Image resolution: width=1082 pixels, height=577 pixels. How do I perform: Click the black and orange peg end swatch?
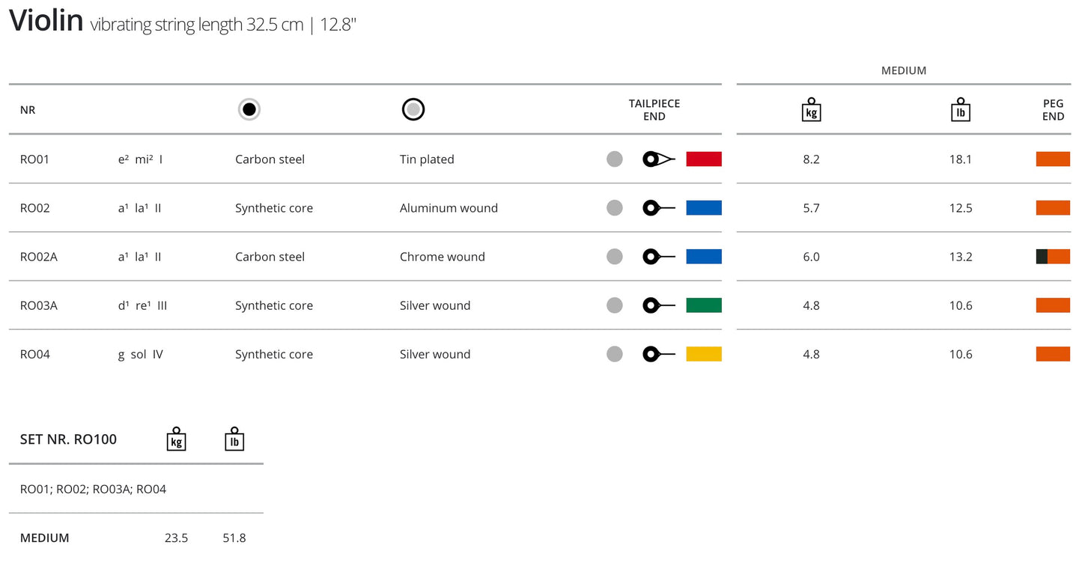click(x=1053, y=257)
